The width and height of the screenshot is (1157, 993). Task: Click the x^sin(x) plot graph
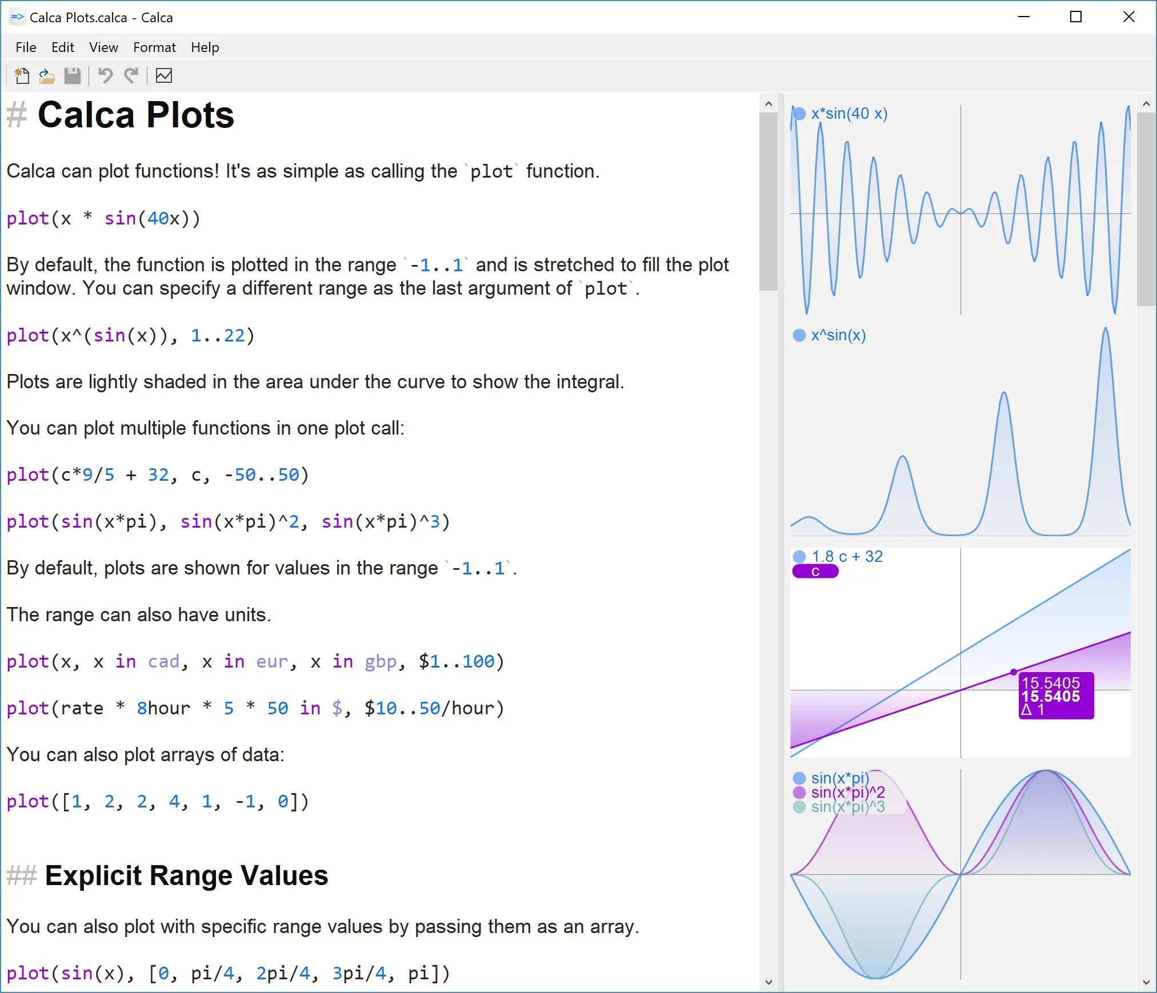coord(960,431)
